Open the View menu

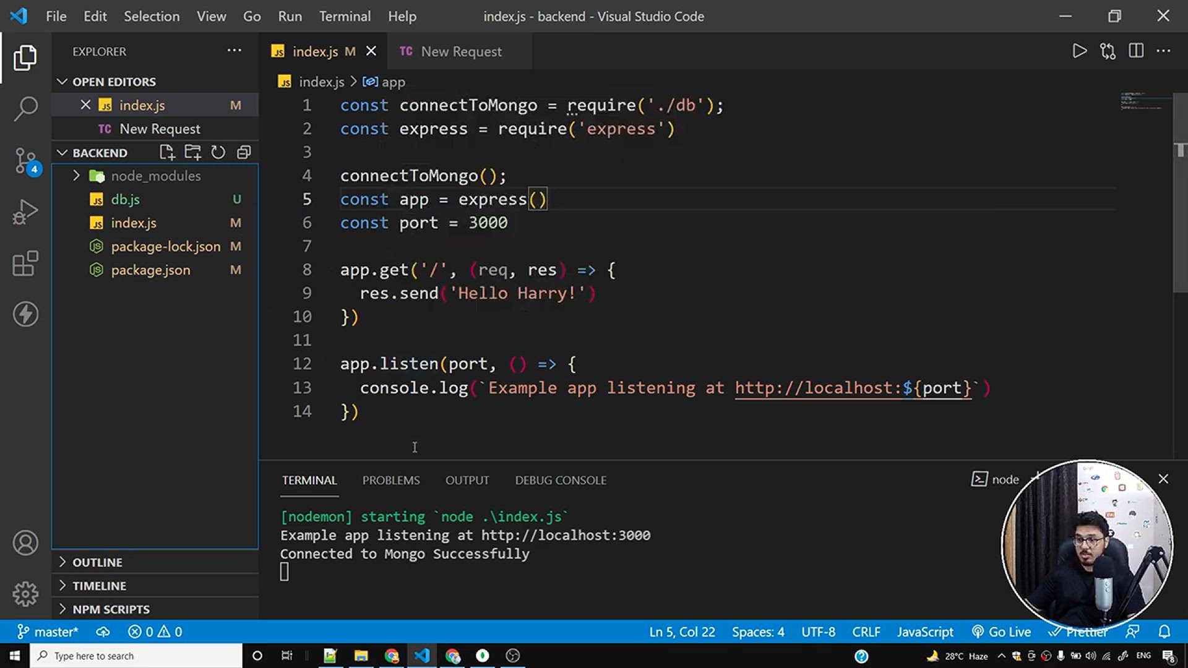(x=211, y=16)
